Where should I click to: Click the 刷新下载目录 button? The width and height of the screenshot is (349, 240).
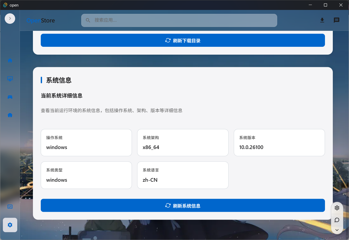tap(183, 40)
